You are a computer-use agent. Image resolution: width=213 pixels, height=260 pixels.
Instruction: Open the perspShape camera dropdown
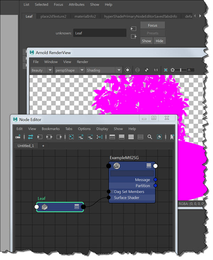[x=70, y=70]
